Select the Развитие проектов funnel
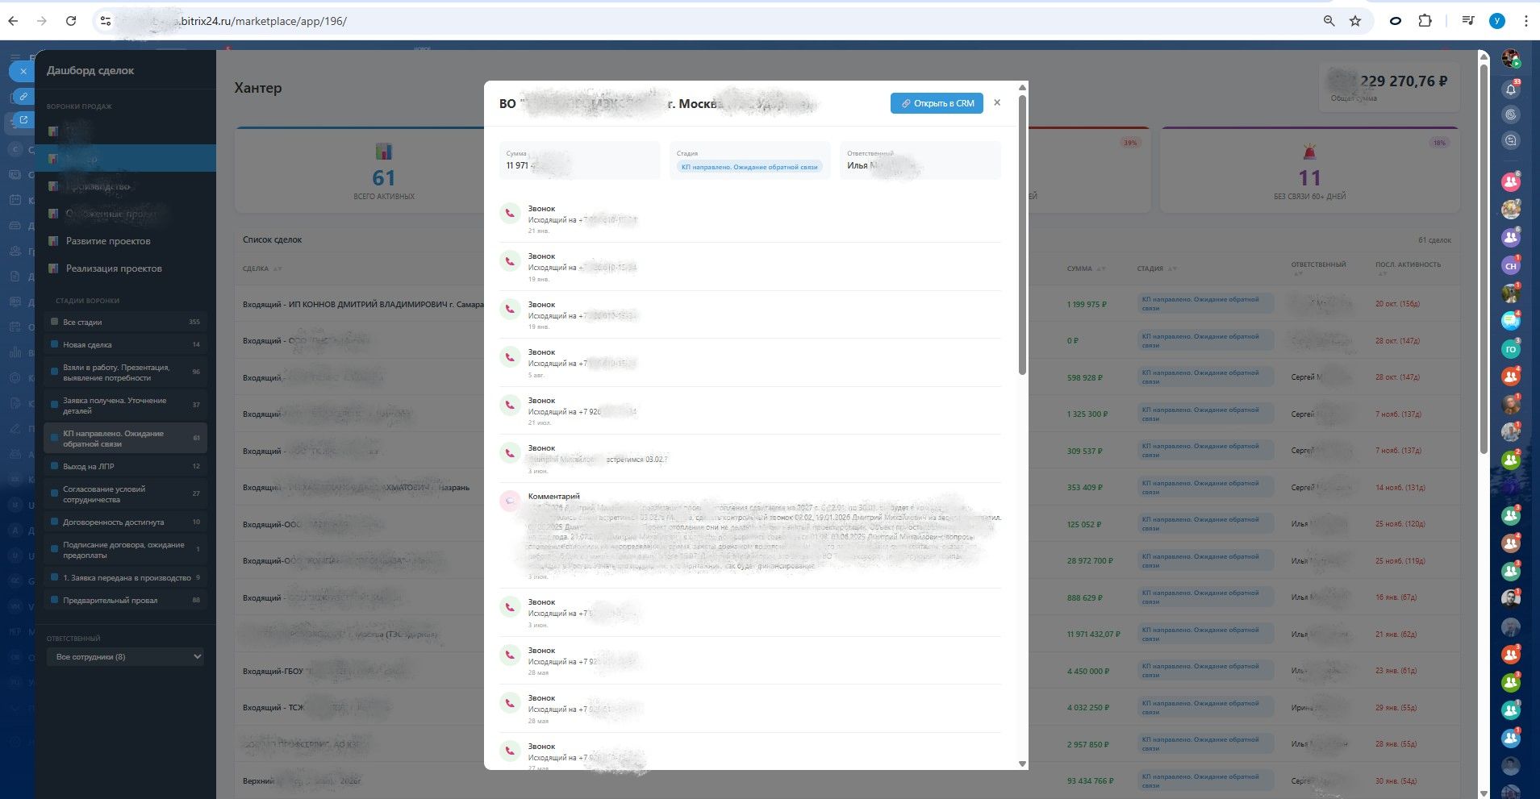 [108, 241]
